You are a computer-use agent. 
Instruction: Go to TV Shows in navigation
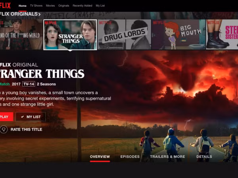click(36, 6)
